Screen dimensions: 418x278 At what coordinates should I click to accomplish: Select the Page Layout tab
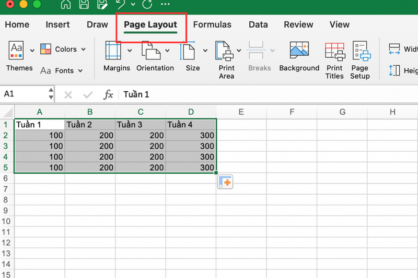[x=150, y=25]
